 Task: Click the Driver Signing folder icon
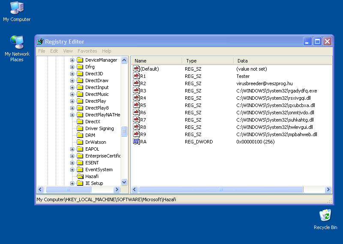[x=80, y=128]
